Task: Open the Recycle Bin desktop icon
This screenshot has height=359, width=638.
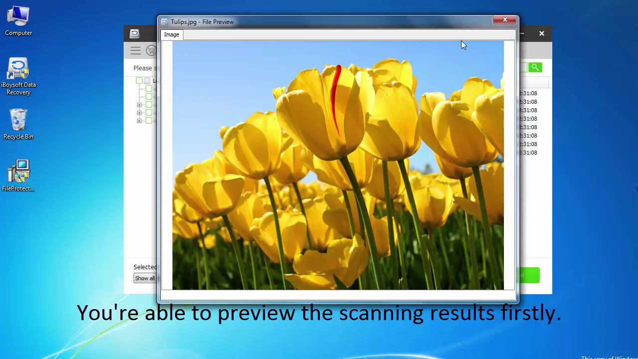Action: [18, 125]
